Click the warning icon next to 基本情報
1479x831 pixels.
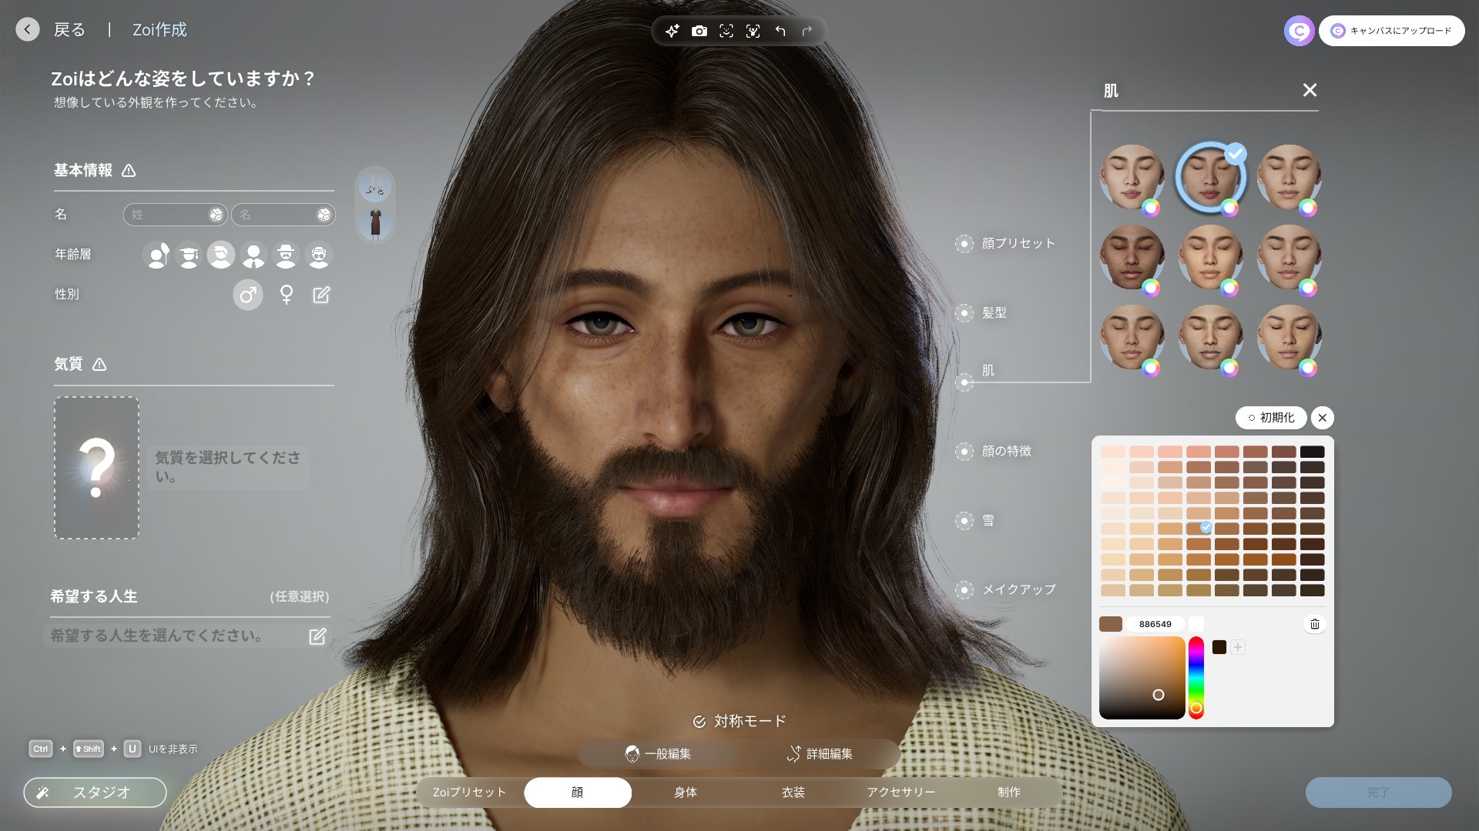[129, 171]
